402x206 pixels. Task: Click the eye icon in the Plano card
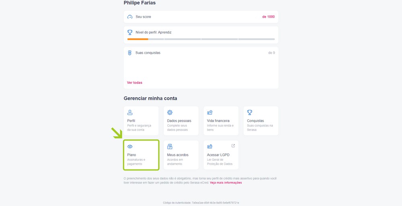point(130,146)
